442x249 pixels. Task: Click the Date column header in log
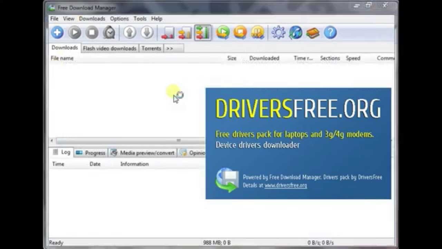point(95,164)
